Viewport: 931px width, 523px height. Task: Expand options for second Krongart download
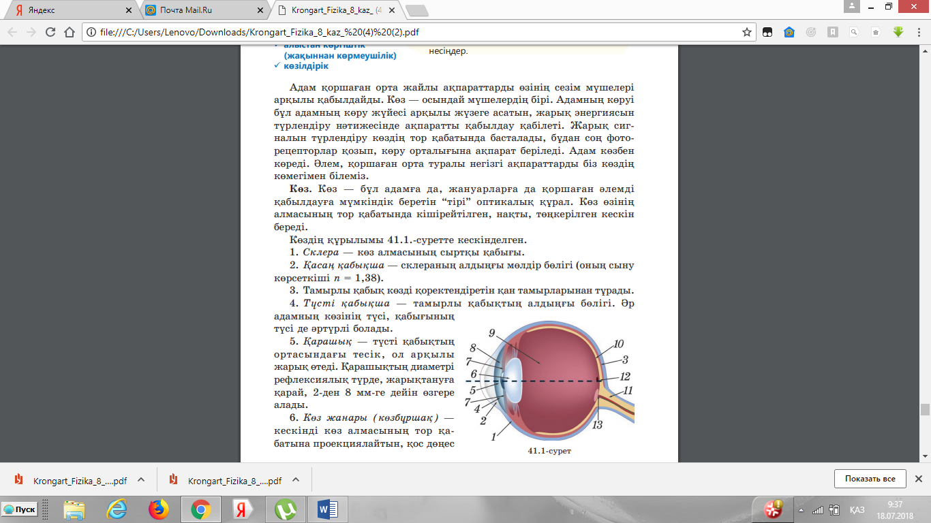tap(295, 479)
